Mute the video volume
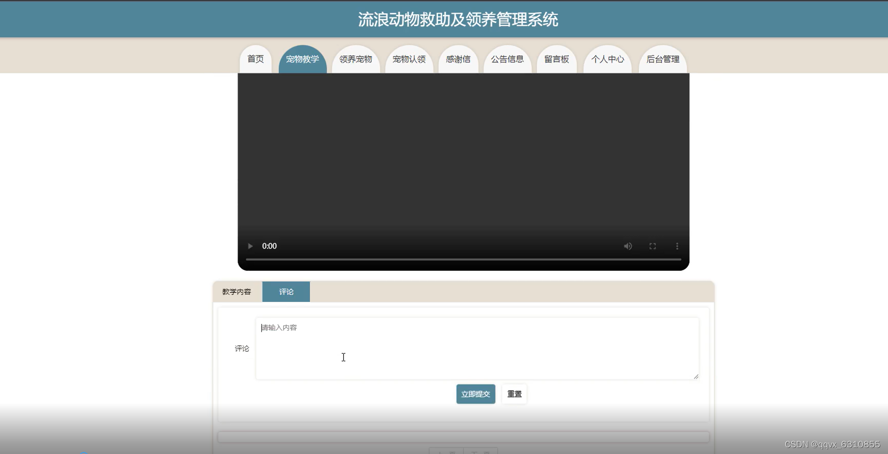Image resolution: width=888 pixels, height=454 pixels. coord(628,246)
